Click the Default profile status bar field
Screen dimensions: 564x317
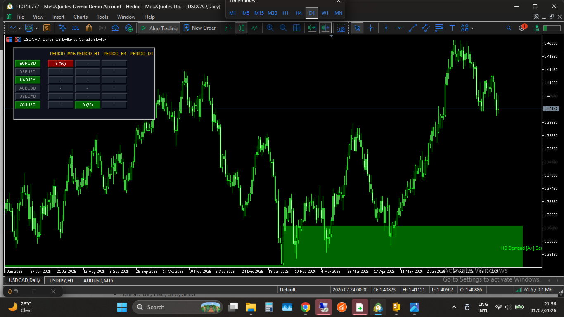(304, 290)
